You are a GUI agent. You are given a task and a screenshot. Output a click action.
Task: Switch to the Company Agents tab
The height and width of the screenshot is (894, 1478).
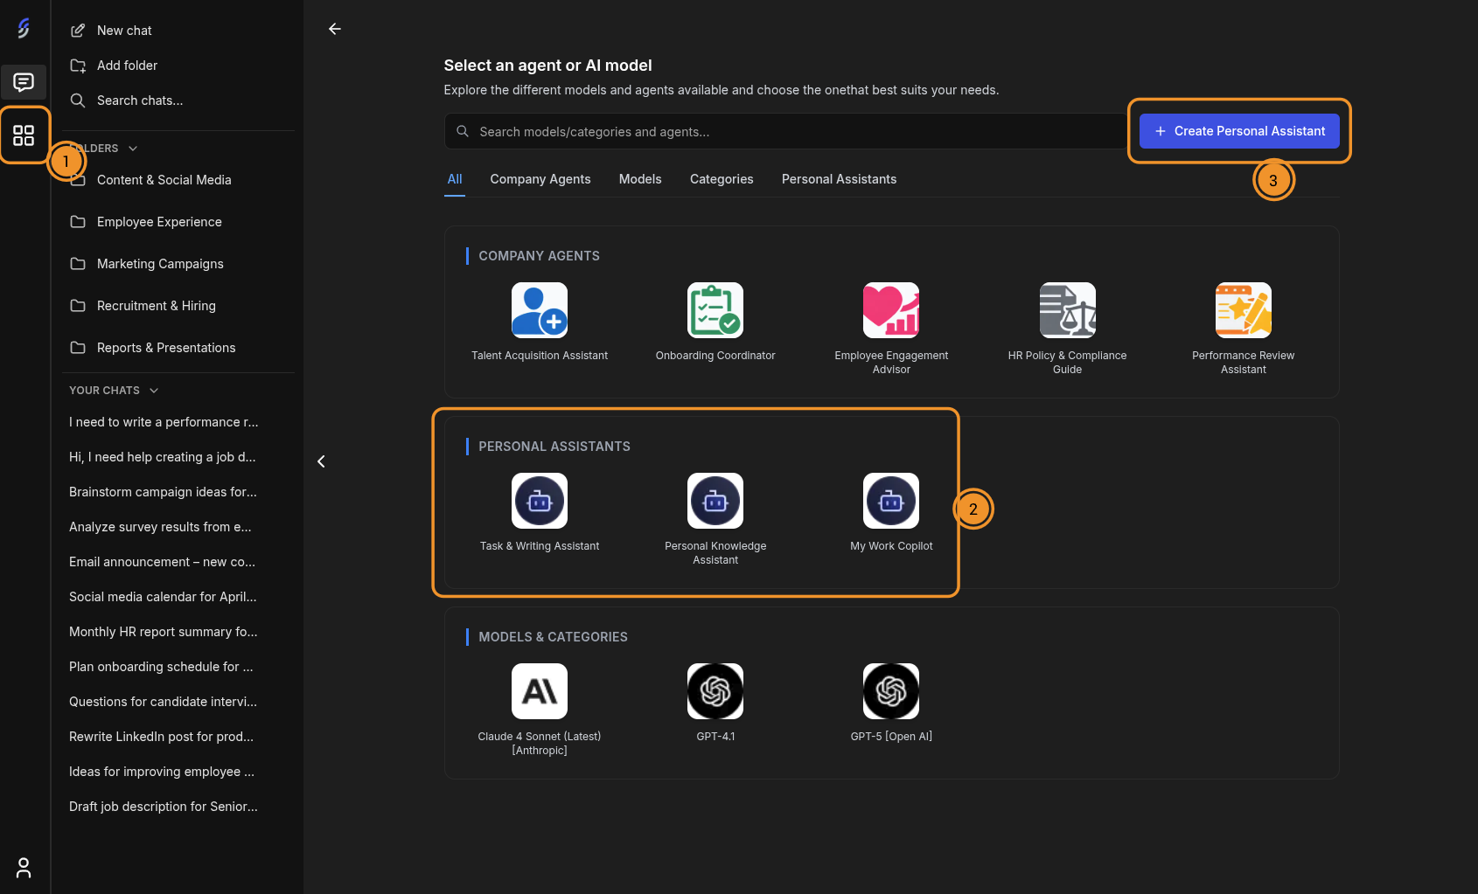540,179
